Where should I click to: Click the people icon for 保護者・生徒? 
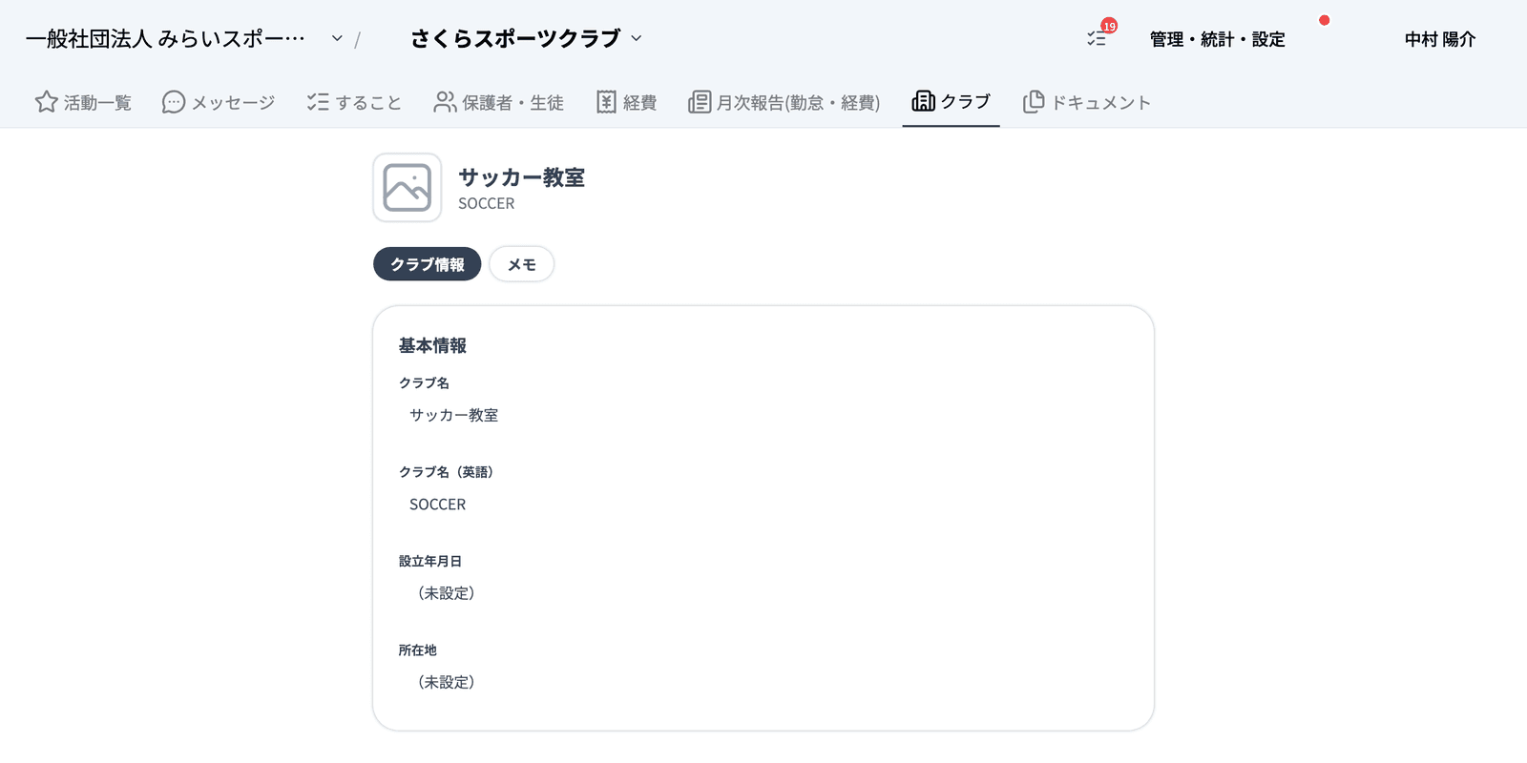[445, 102]
